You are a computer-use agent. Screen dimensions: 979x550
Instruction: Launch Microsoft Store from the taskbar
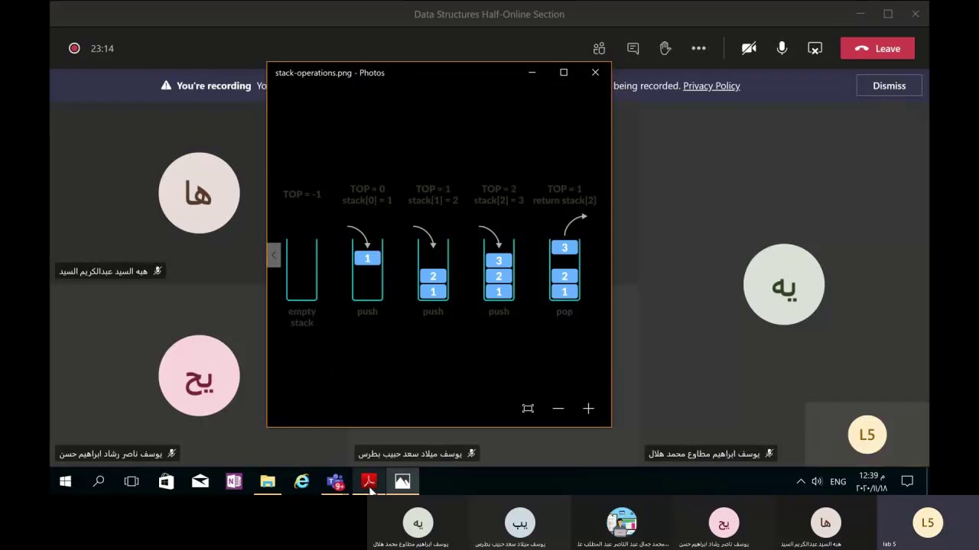pyautogui.click(x=166, y=481)
